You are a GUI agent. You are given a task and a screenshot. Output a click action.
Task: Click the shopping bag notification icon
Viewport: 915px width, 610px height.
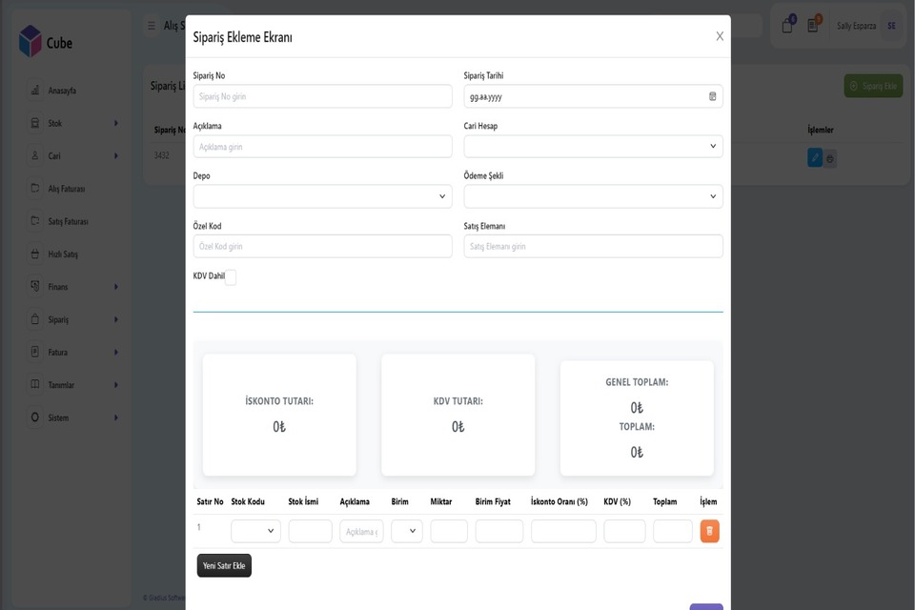787,26
